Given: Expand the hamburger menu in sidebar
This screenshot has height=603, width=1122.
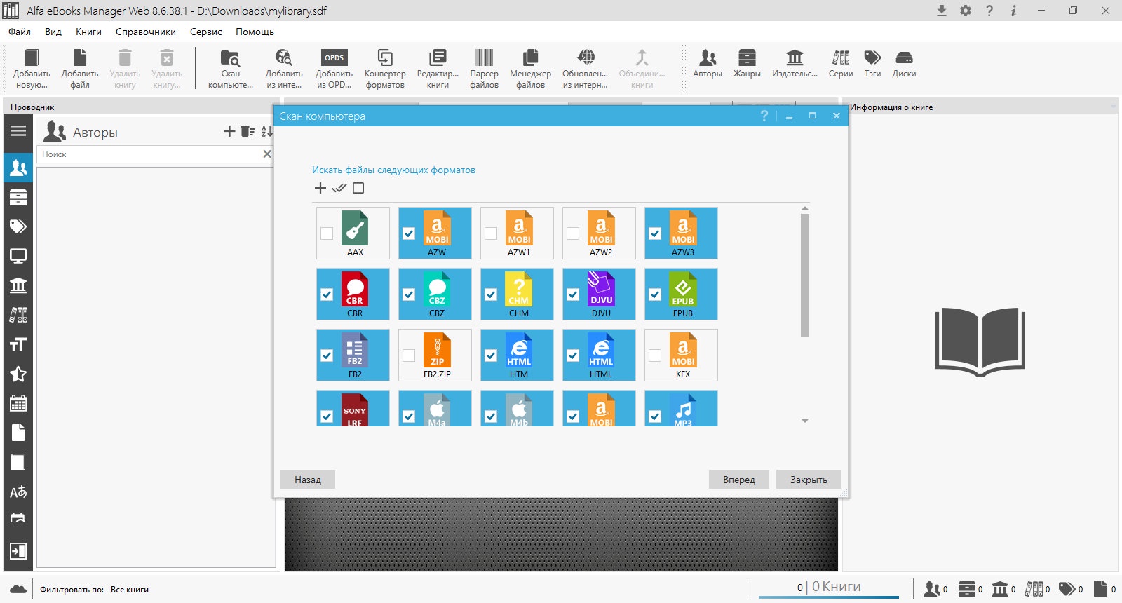Looking at the screenshot, I should click(18, 130).
